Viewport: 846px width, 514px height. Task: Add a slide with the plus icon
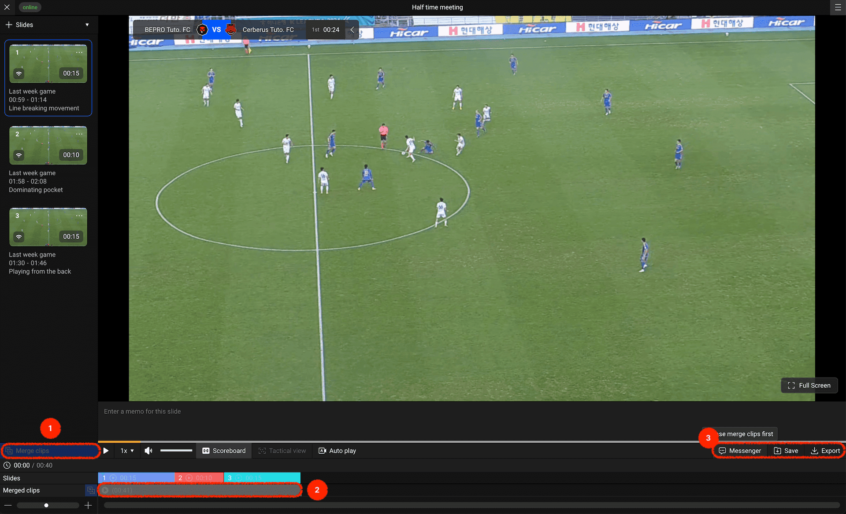pyautogui.click(x=8, y=25)
